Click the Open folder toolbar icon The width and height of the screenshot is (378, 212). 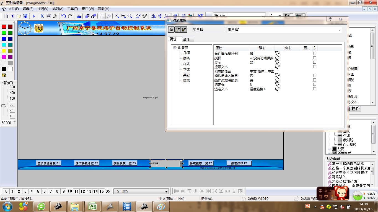19,16
